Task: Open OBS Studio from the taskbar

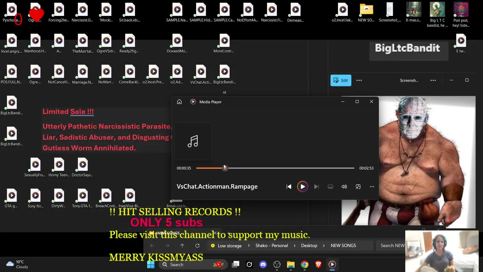Action: pos(277,264)
